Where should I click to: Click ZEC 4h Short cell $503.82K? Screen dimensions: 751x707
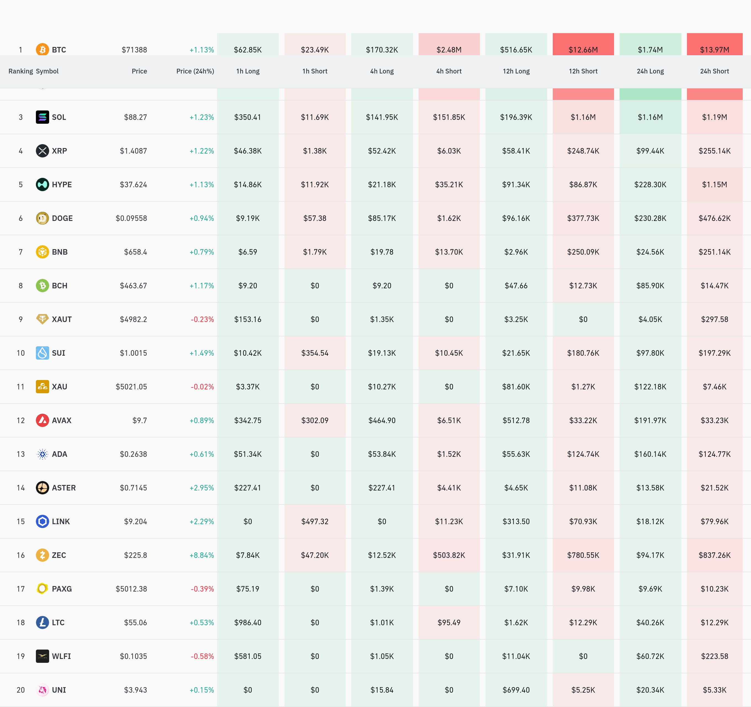(449, 555)
